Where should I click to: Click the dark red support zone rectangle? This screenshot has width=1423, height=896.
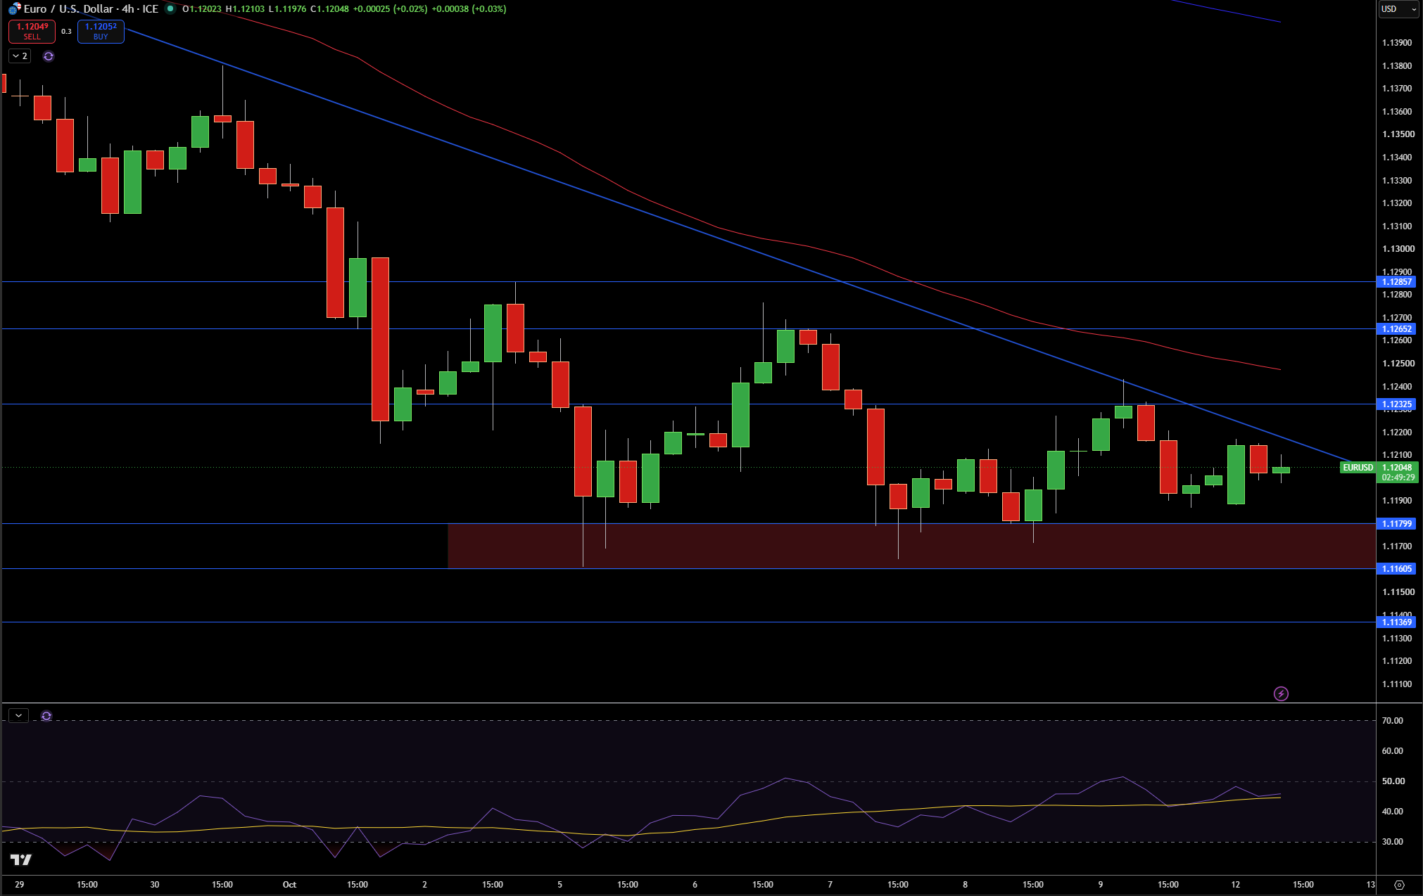911,546
